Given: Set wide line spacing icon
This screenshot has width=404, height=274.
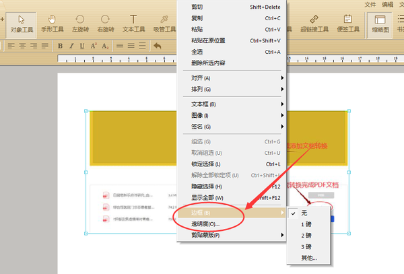Looking at the screenshot, I should (143, 46).
